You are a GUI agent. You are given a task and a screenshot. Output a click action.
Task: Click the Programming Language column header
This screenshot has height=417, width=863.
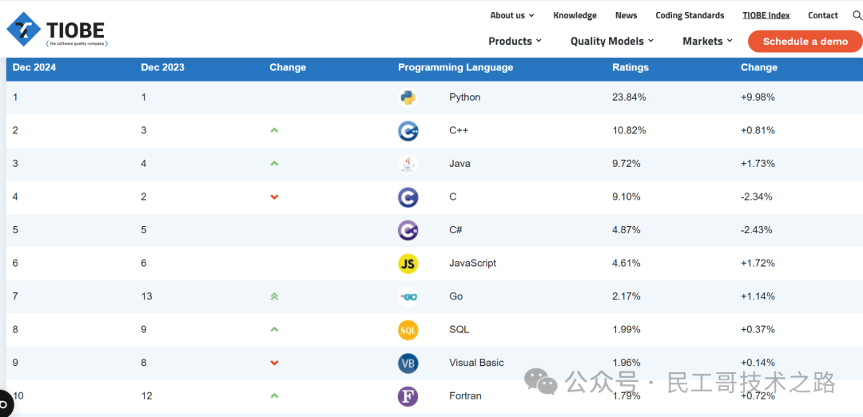455,68
